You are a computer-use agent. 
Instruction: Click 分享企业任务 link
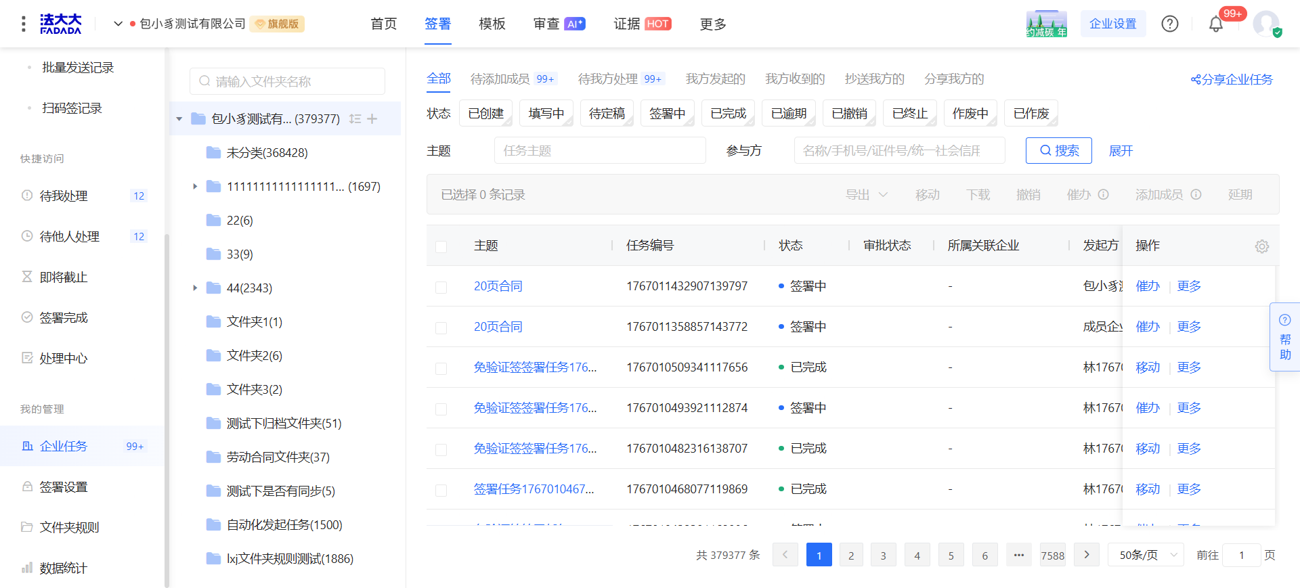point(1232,80)
